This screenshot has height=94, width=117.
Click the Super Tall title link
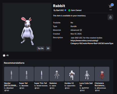(x=23, y=83)
